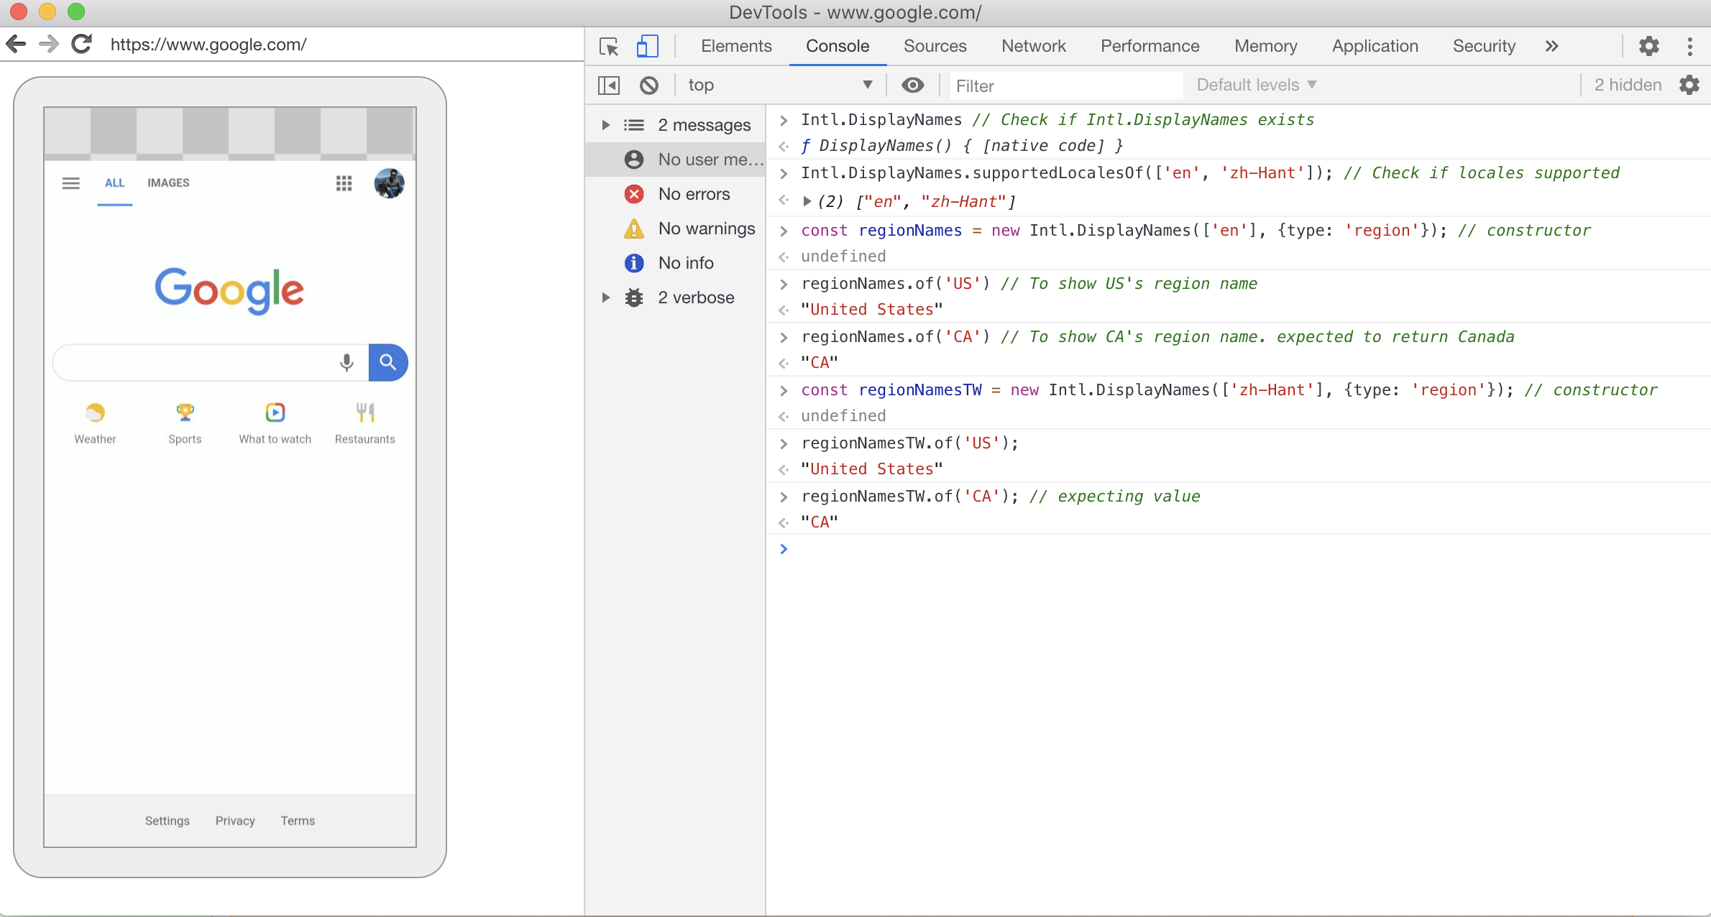Expand the array result with en, zh-Hant
Viewport: 1711px width, 917px height.
click(x=807, y=202)
